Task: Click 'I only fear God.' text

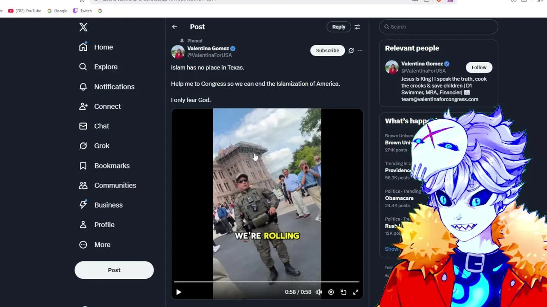Action: click(x=191, y=100)
